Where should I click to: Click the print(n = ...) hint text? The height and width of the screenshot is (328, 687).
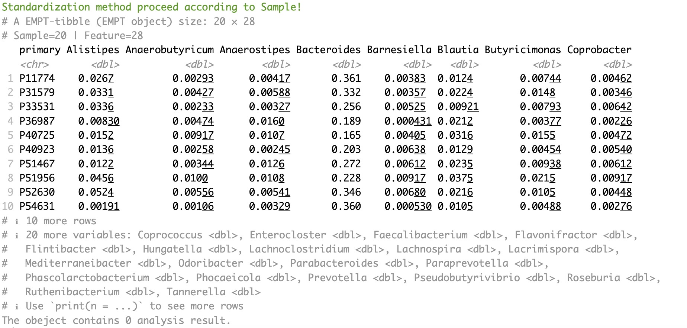coord(135,306)
